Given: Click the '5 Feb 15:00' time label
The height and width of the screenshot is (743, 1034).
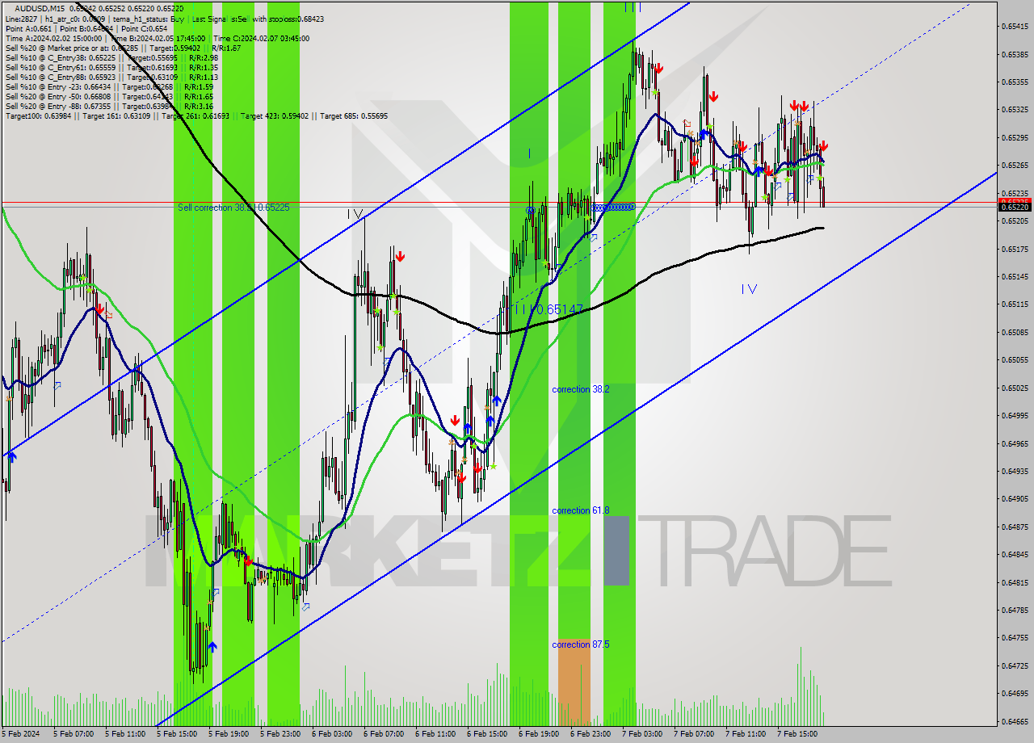Looking at the screenshot, I should point(177,734).
